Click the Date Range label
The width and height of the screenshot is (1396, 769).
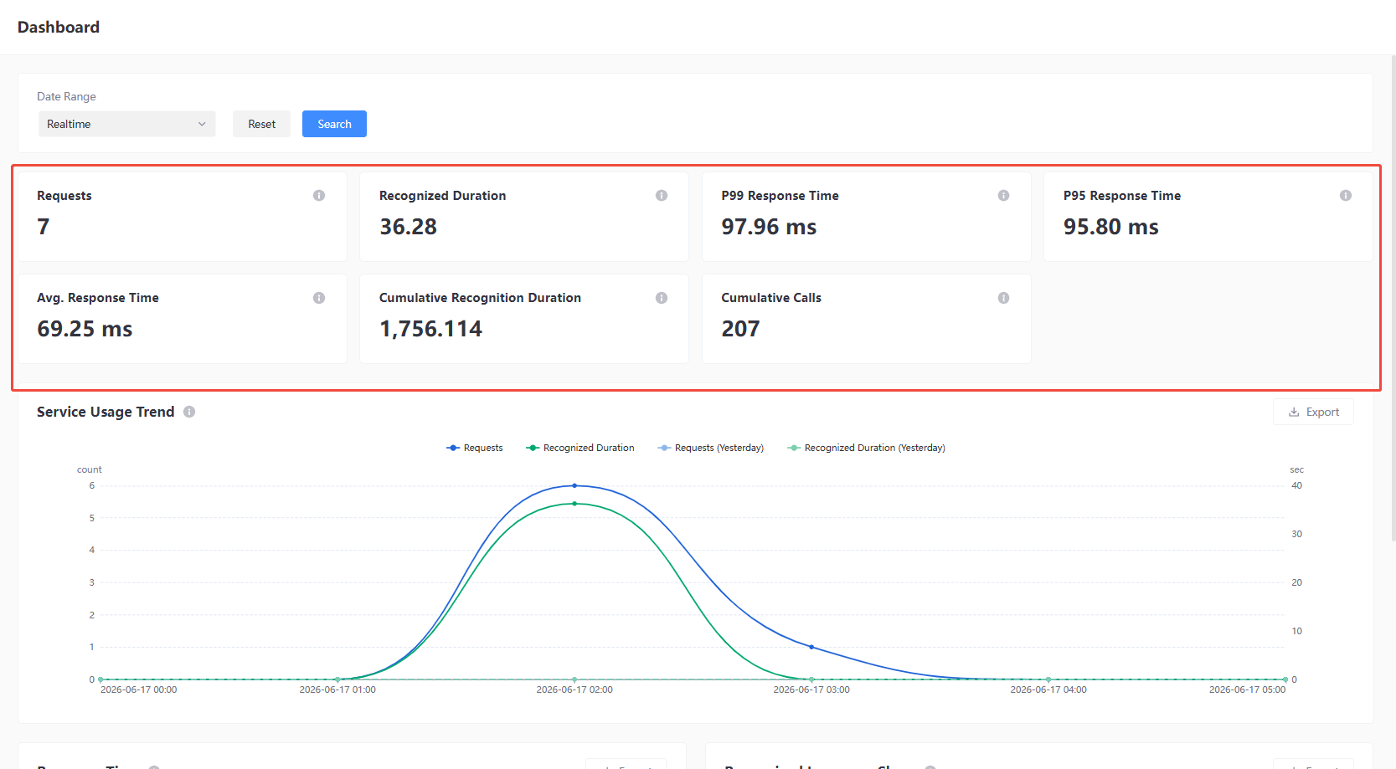[x=66, y=96]
